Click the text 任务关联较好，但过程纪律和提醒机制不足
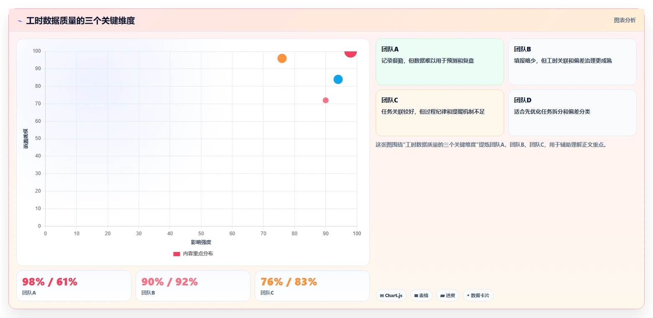 tap(433, 112)
